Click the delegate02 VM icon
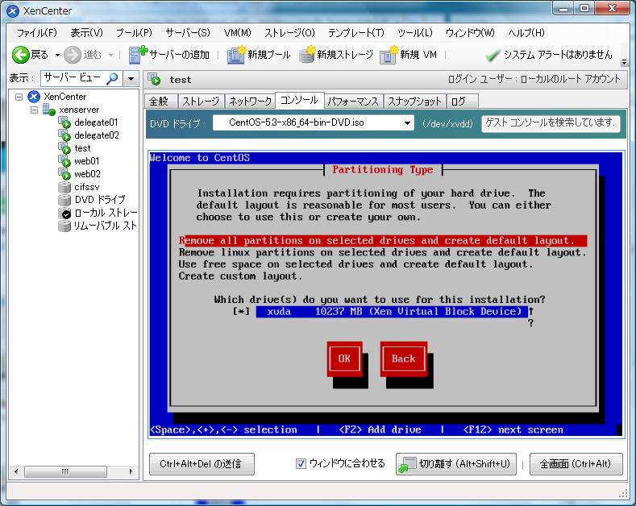This screenshot has width=636, height=506. 64,135
